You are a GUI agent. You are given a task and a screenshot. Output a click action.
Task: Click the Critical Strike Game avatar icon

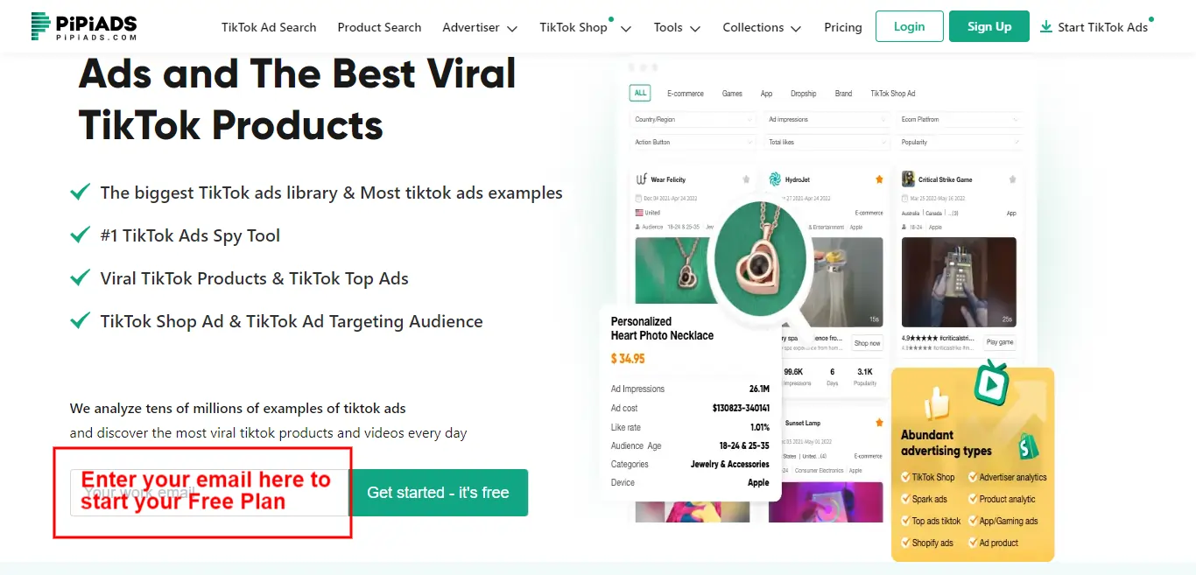click(x=908, y=179)
